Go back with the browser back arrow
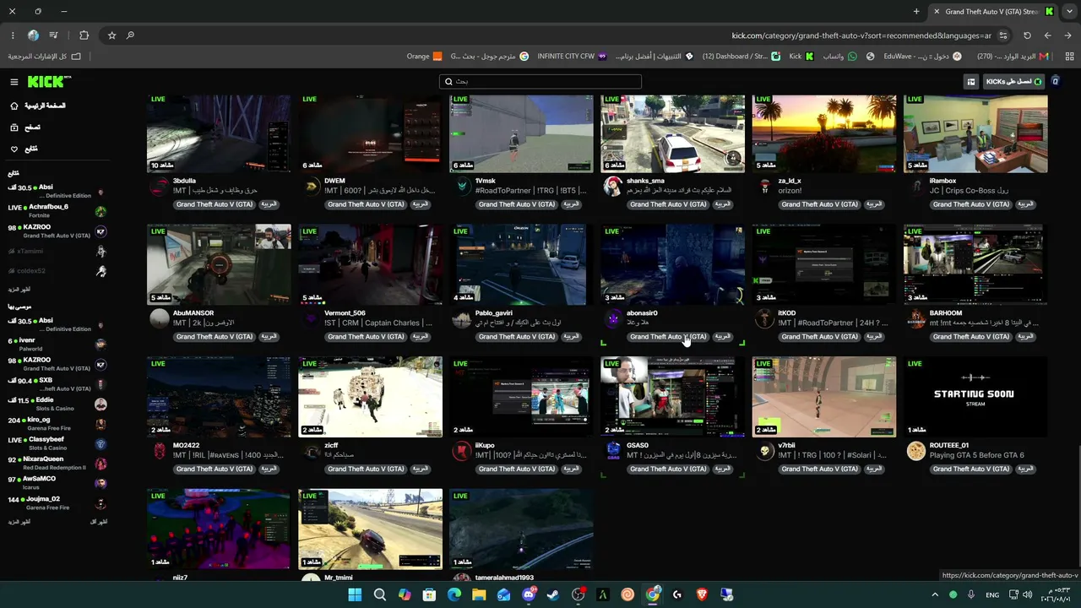The image size is (1081, 608). pyautogui.click(x=1068, y=35)
